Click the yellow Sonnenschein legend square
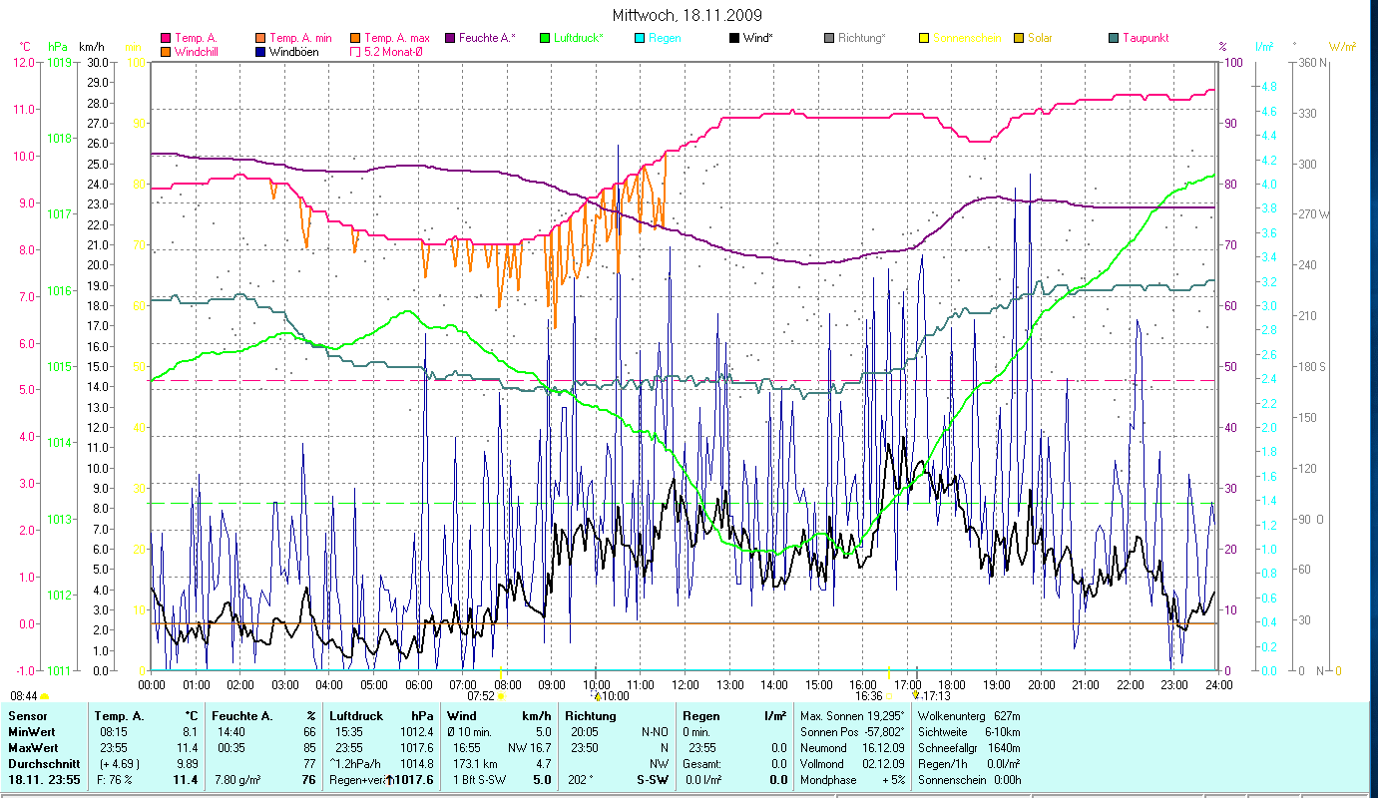1378x798 pixels. (x=924, y=38)
